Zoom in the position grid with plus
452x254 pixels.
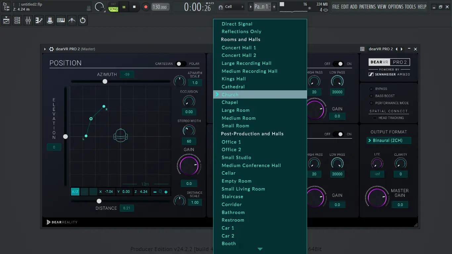pos(166,192)
